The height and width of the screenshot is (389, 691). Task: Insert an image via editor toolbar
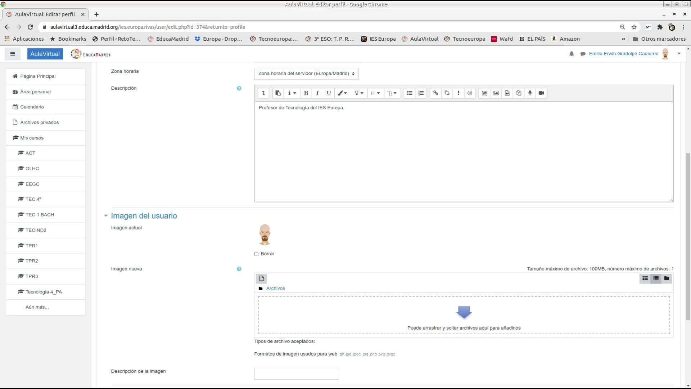click(496, 93)
